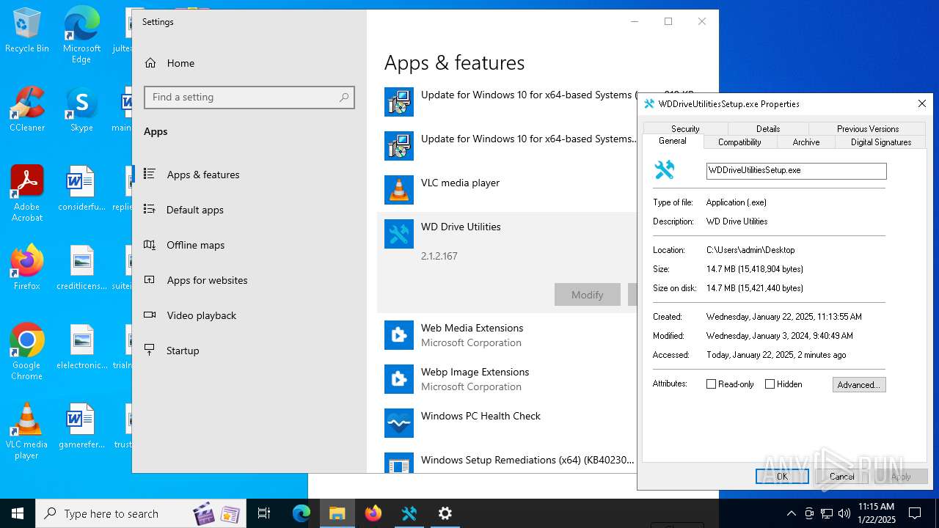
Task: Open Task View on taskbar
Action: tap(264, 513)
